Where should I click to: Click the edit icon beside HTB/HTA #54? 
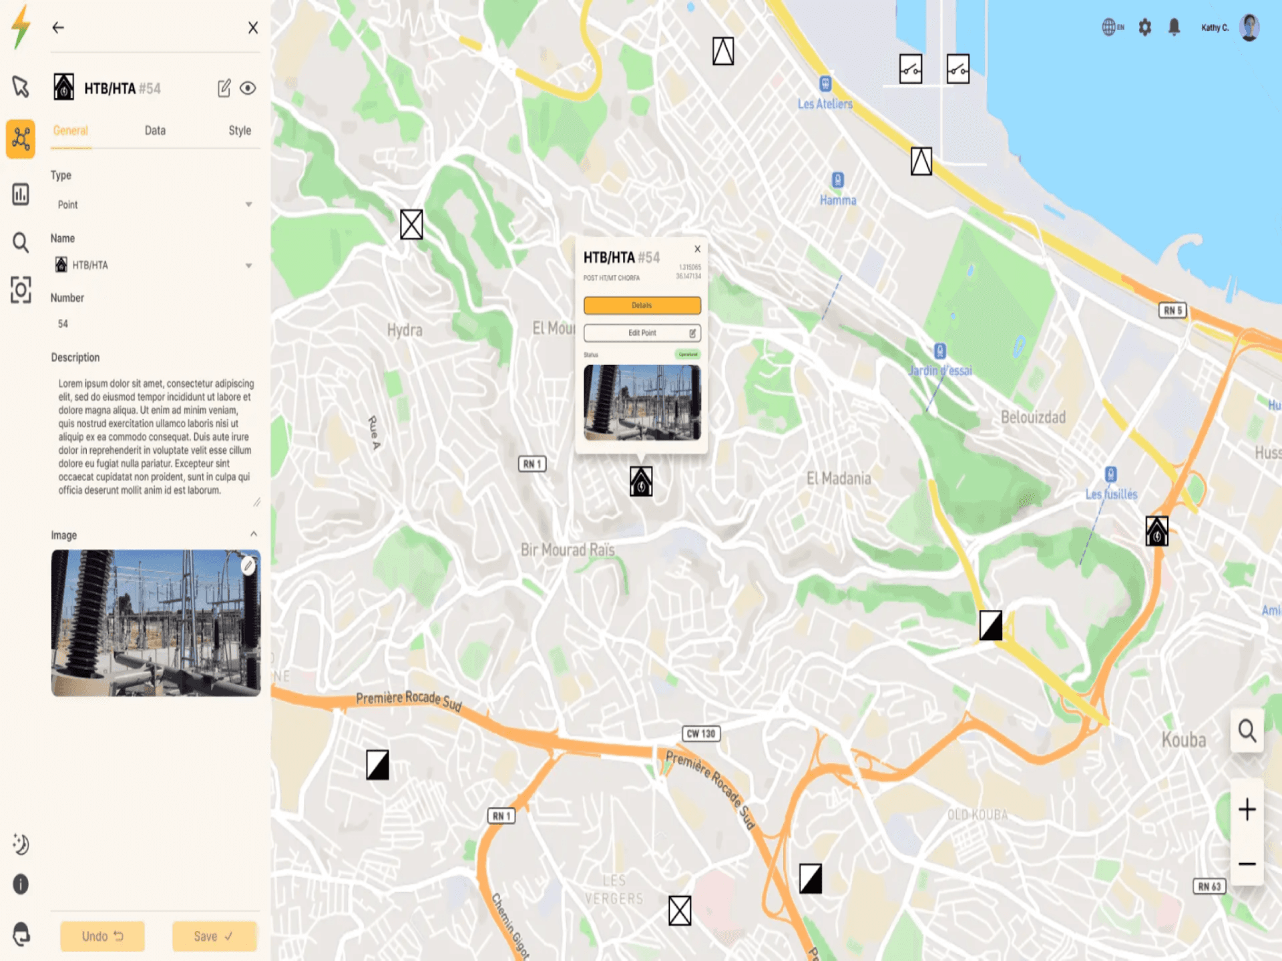tap(224, 88)
